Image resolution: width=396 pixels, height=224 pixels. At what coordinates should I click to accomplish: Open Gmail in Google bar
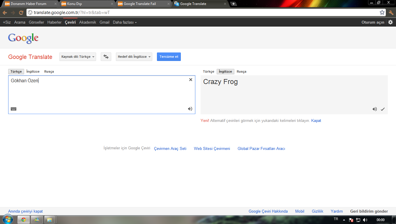[x=105, y=22]
